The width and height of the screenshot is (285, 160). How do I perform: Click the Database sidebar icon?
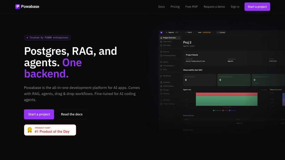pos(161,82)
